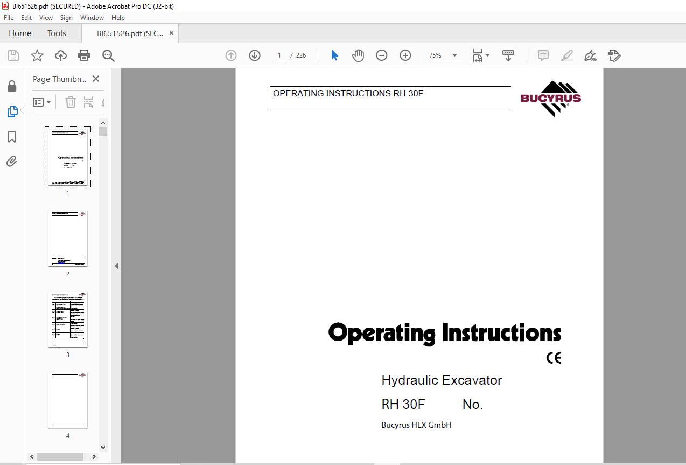Click the upload to cloud icon
This screenshot has width=686, height=465.
61,55
